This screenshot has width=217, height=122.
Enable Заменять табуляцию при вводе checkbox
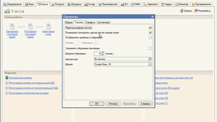tap(150, 48)
